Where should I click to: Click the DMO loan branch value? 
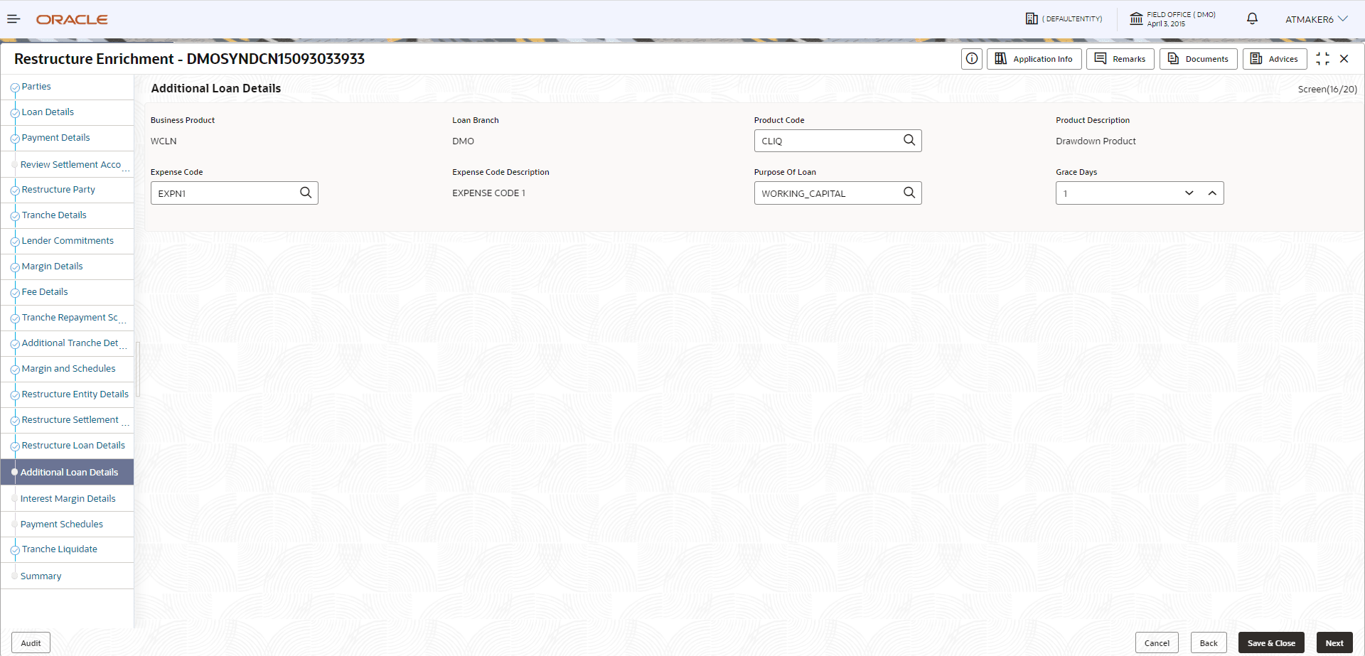[463, 141]
